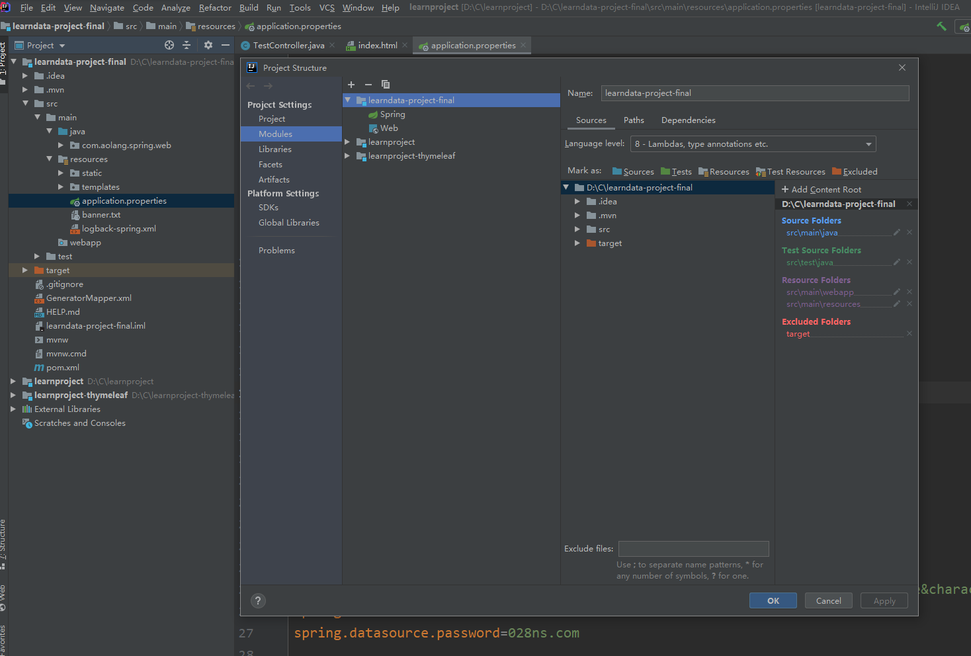The width and height of the screenshot is (971, 656).
Task: Click the module Name input field
Action: coord(755,93)
